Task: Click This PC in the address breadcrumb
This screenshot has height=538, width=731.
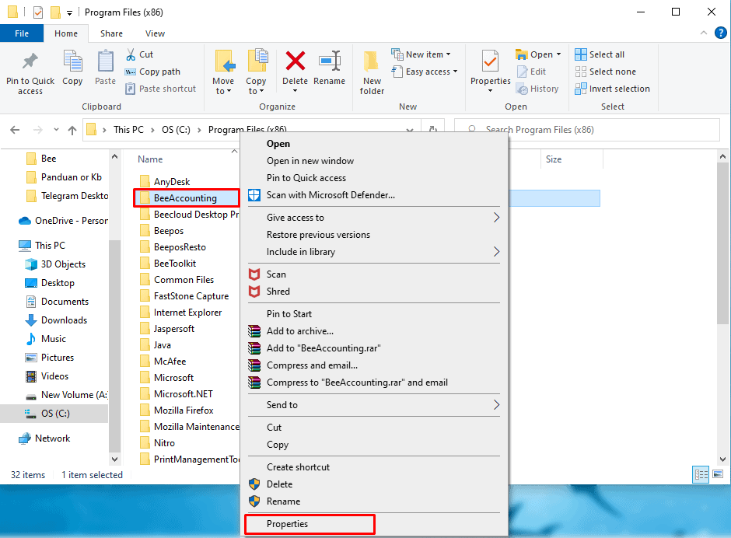Action: [128, 130]
